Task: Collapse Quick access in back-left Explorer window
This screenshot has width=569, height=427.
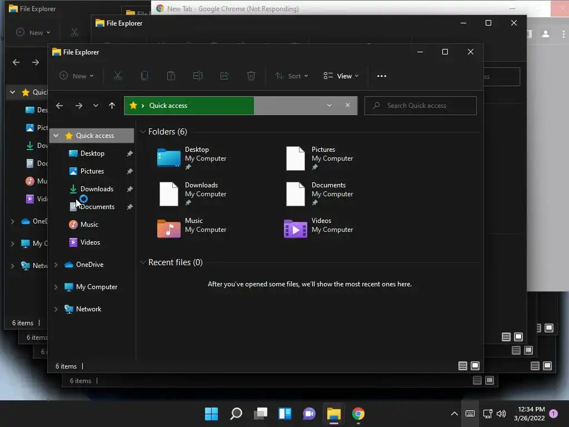Action: pyautogui.click(x=13, y=92)
